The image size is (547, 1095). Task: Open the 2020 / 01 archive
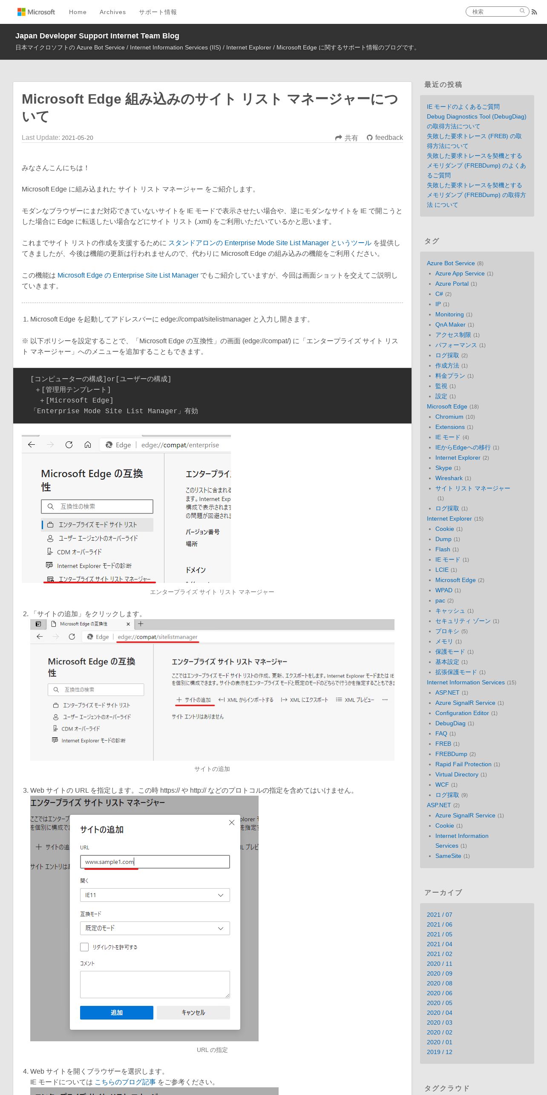(439, 1042)
